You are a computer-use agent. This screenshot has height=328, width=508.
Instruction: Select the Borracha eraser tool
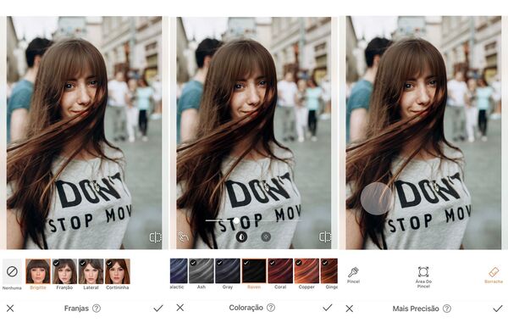pos(494,275)
